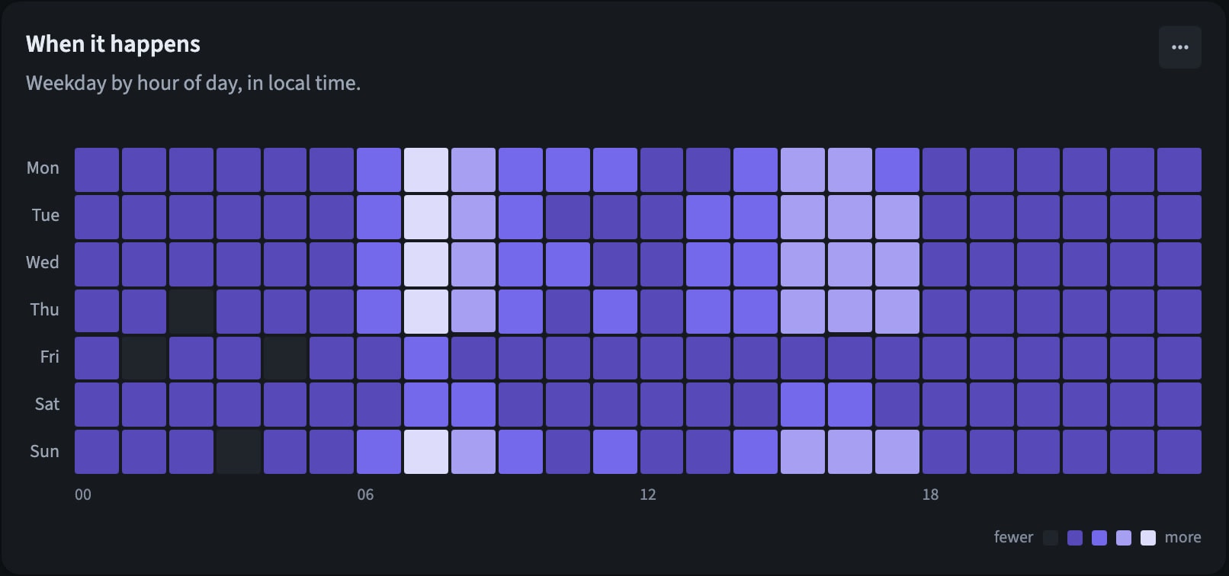The height and width of the screenshot is (576, 1229).
Task: Click the Saturday 08:00 heatmap cell
Action: 473,405
